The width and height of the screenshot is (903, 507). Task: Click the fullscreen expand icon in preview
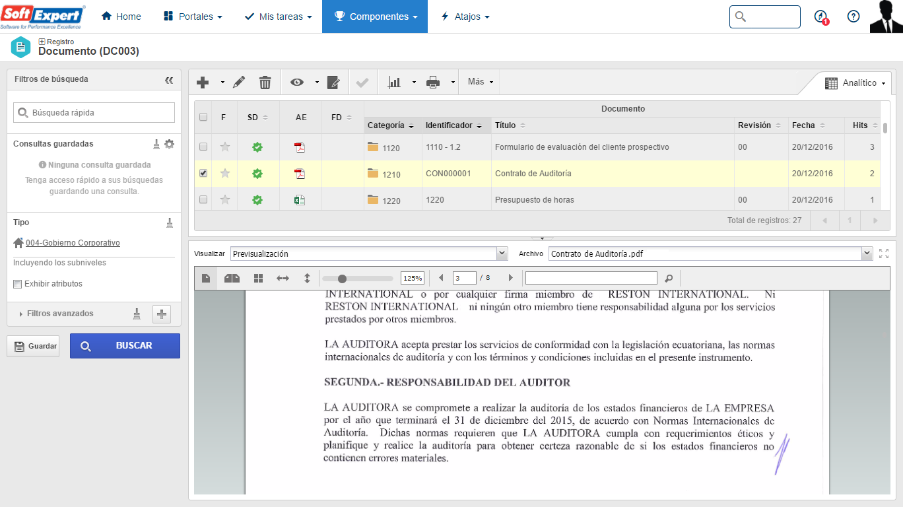coord(884,253)
